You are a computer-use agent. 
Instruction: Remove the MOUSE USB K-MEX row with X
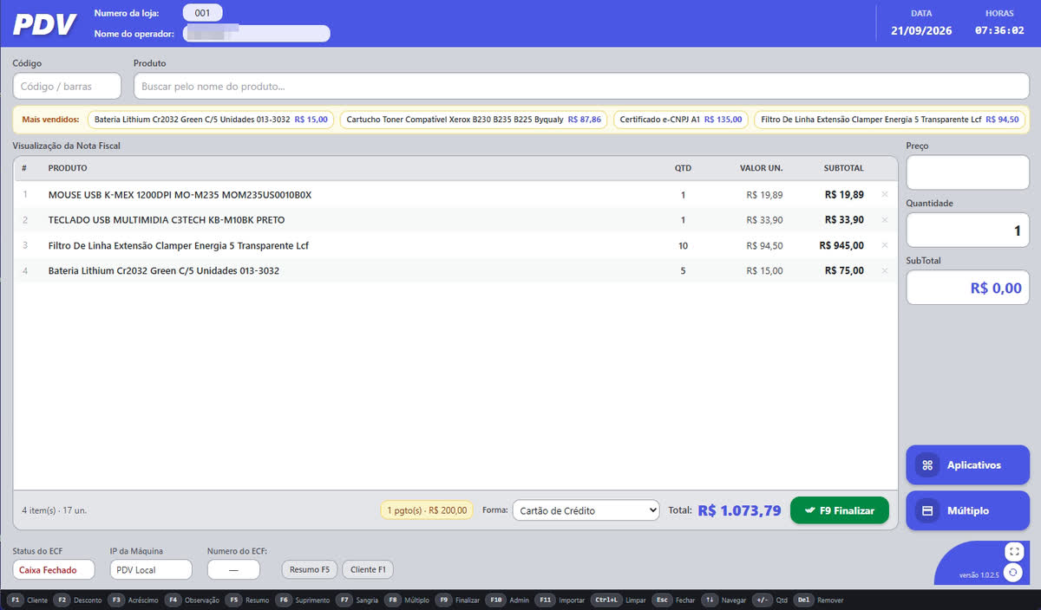(x=884, y=194)
